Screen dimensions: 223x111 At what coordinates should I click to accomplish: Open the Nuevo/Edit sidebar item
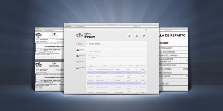pyautogui.click(x=81, y=56)
